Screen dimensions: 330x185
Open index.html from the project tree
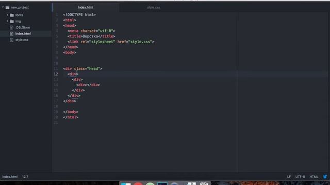pyautogui.click(x=23, y=33)
